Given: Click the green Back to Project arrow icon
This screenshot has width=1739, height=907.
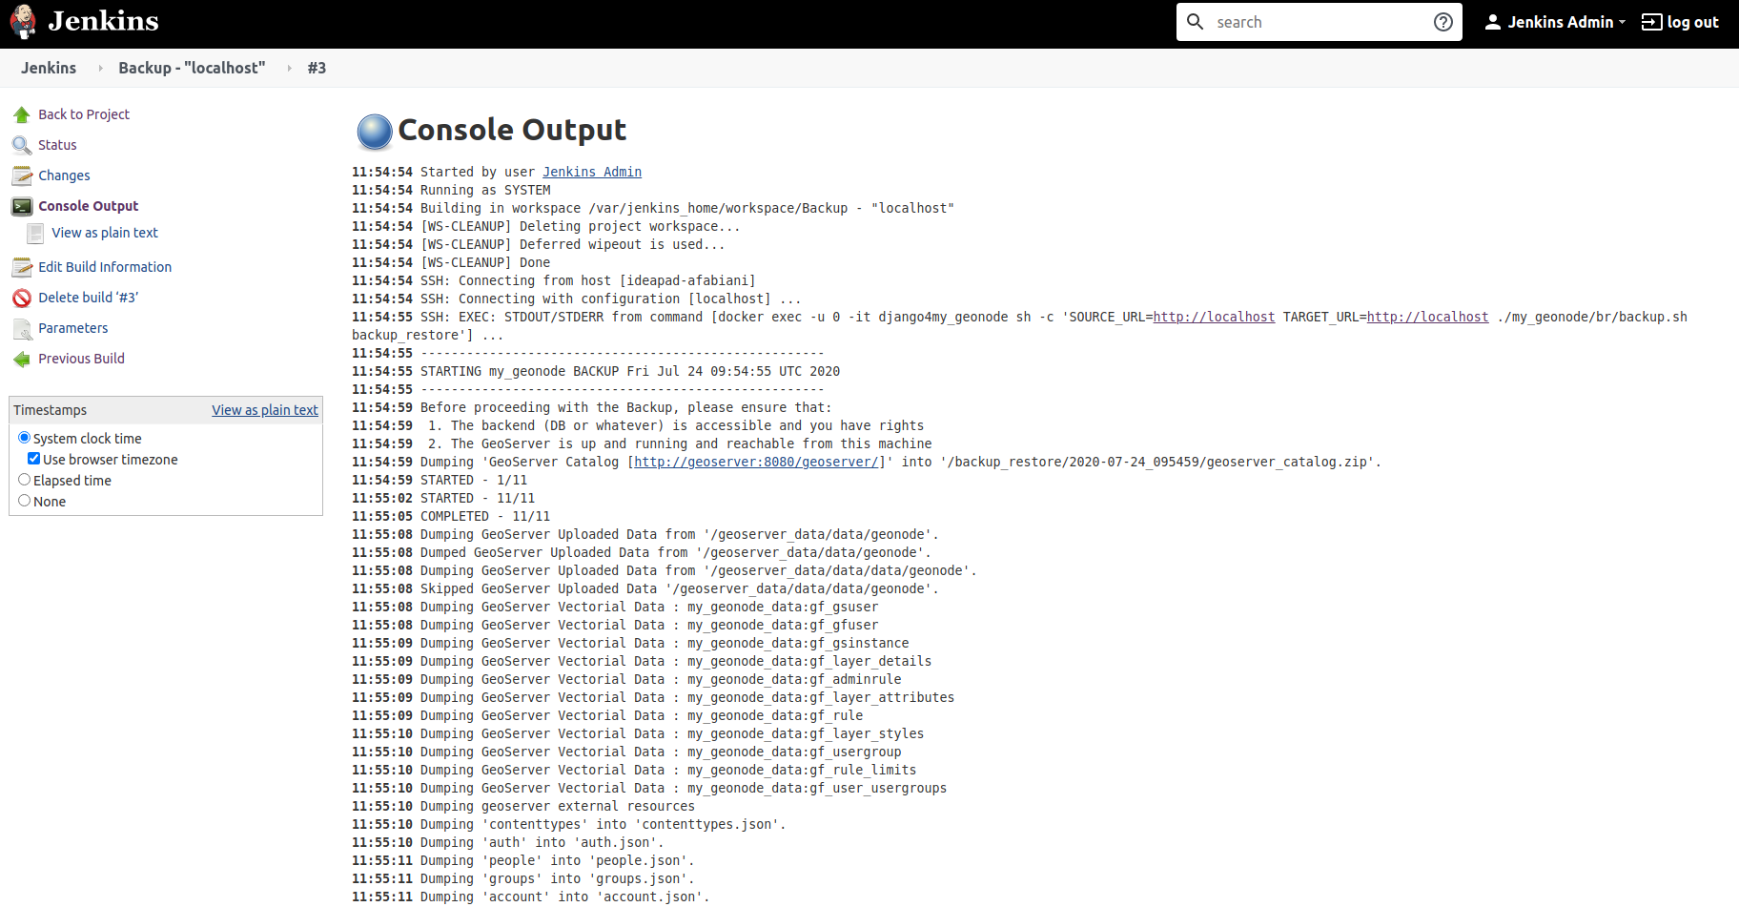Looking at the screenshot, I should pos(22,115).
